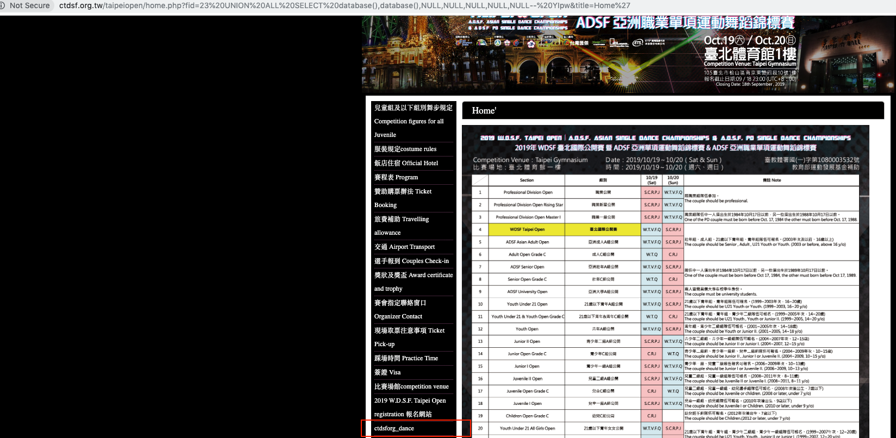Click the Professional Division Open row 1 cell
Screen dimensions: 896x438
click(x=528, y=192)
